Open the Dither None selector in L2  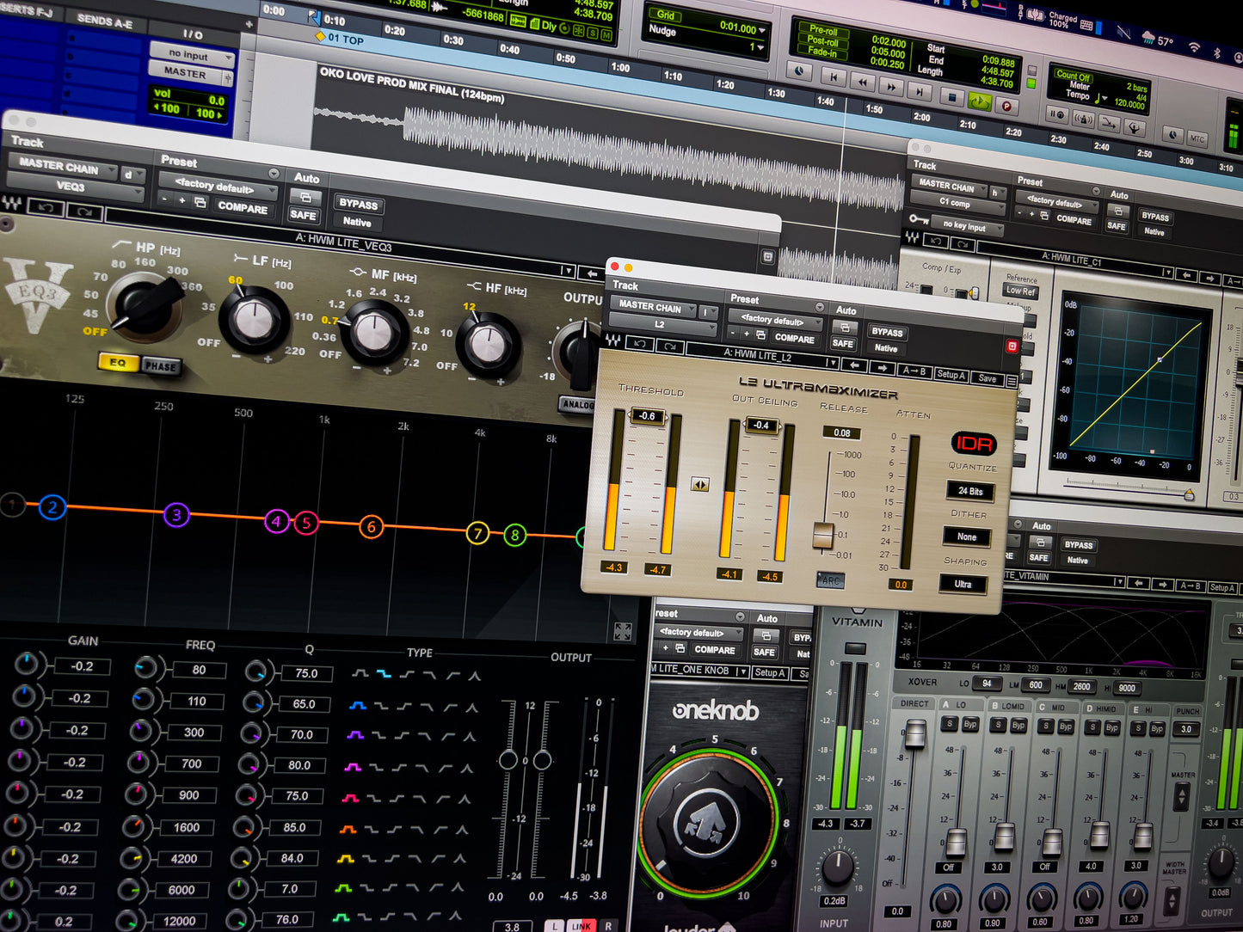click(x=967, y=537)
